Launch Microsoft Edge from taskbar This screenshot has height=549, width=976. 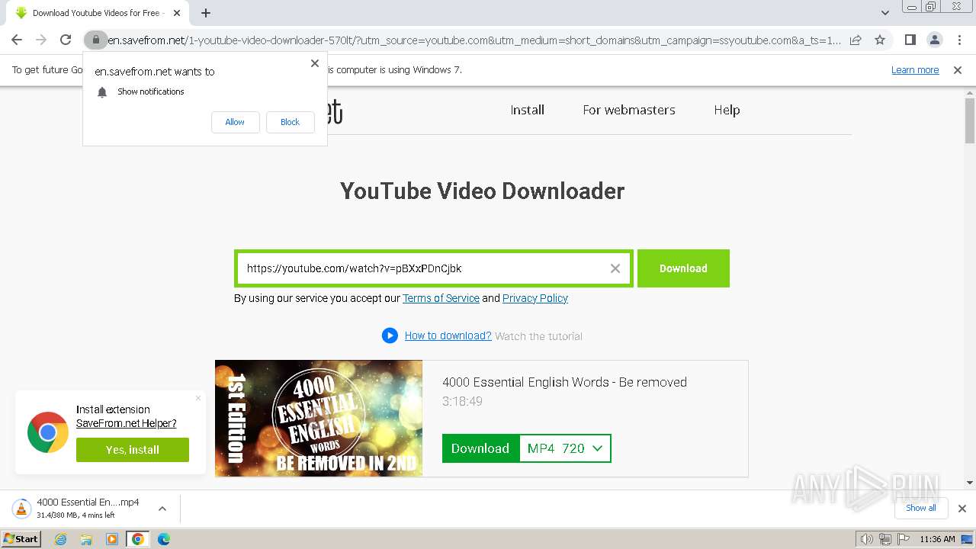163,539
